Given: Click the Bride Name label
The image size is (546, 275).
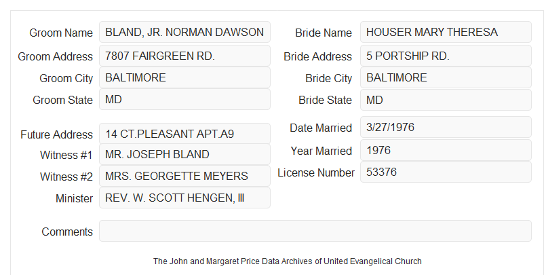Looking at the screenshot, I should click(324, 33).
